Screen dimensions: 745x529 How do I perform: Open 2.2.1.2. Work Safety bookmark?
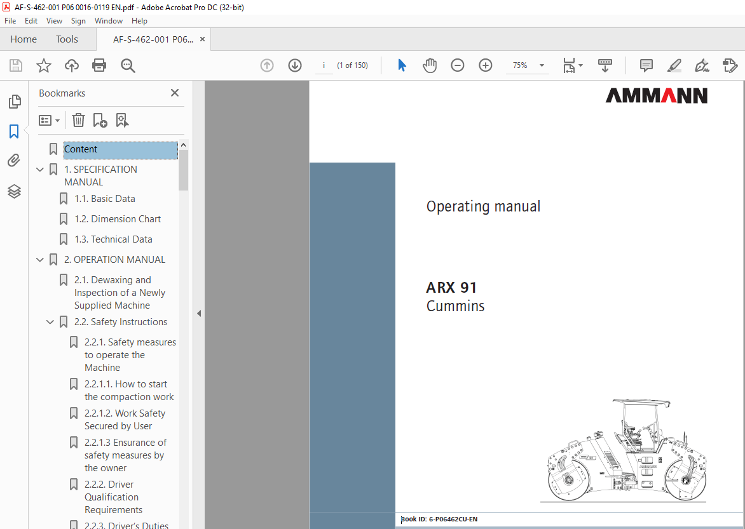coord(125,420)
